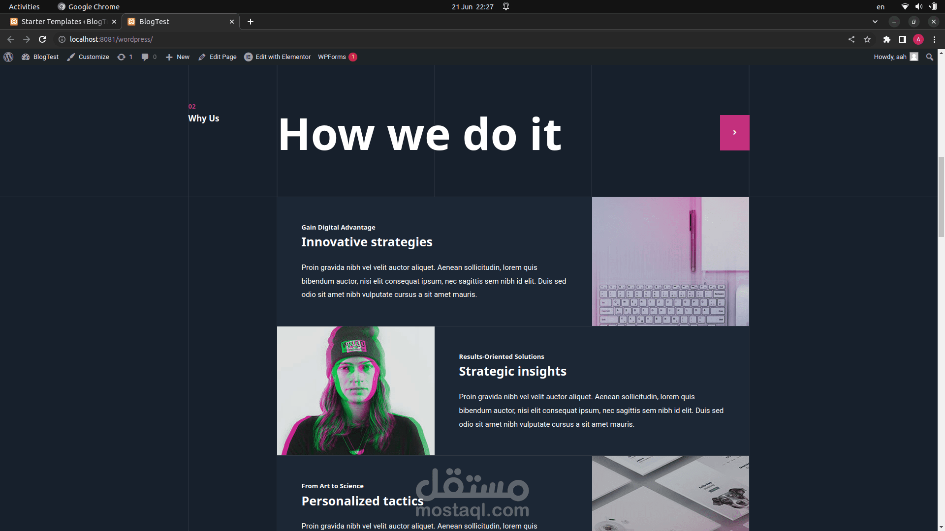945x531 pixels.
Task: Open Chrome's side panel icon
Action: (x=902, y=39)
